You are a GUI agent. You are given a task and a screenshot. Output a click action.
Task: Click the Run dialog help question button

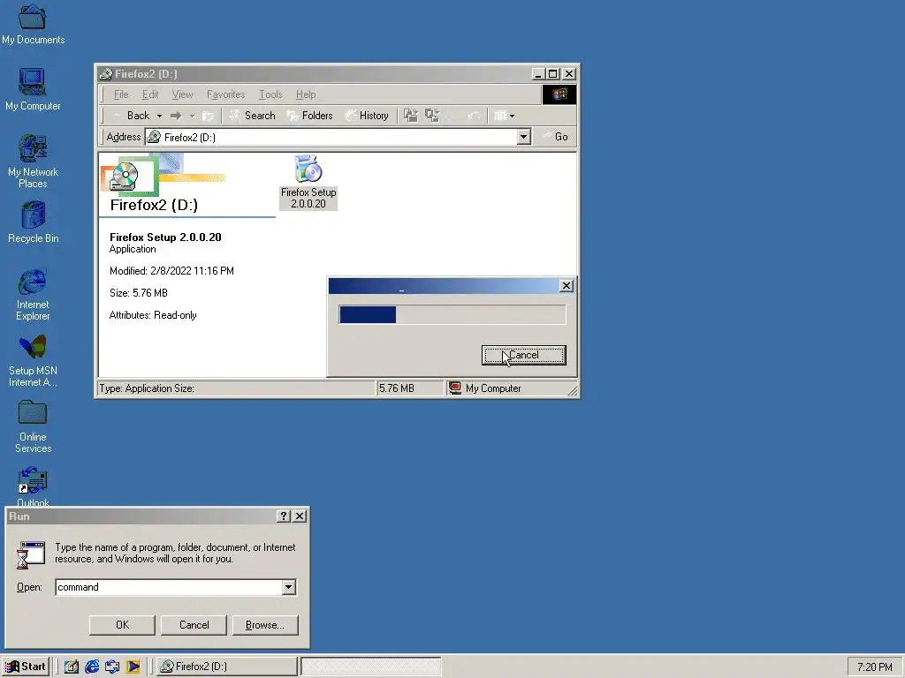click(284, 516)
